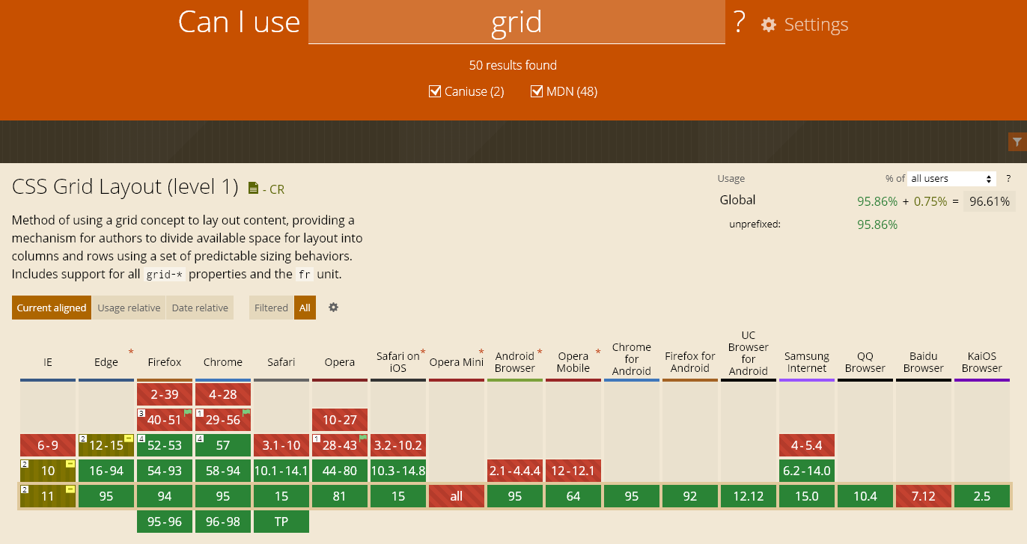Select Safari on iOS 10.3-14.8 cell
The image size is (1027, 544).
[x=398, y=471]
